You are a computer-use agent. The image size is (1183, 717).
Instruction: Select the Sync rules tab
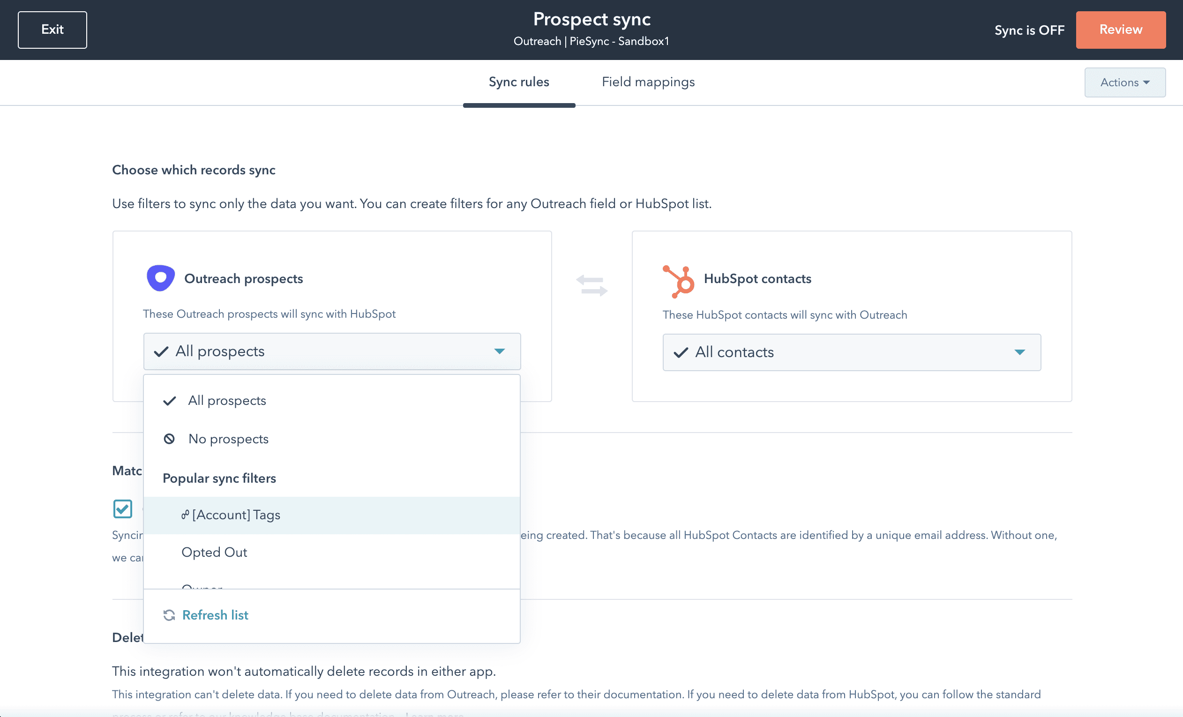(518, 82)
